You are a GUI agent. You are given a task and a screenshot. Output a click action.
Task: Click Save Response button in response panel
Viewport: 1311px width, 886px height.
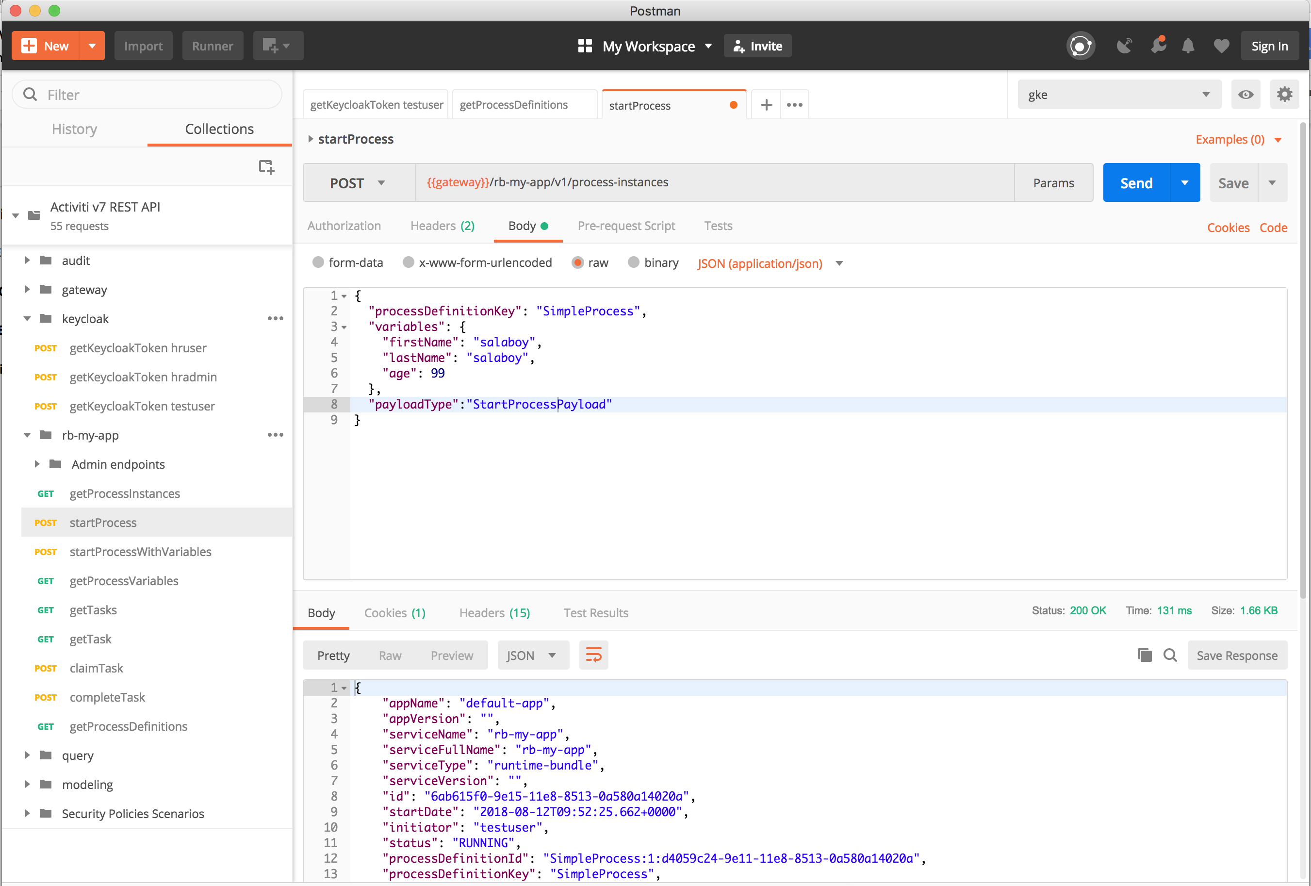coord(1237,655)
